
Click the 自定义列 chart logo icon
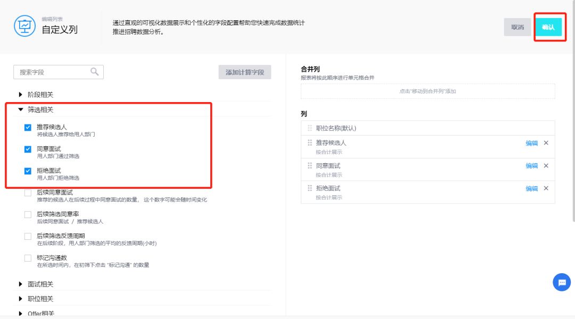pos(24,26)
